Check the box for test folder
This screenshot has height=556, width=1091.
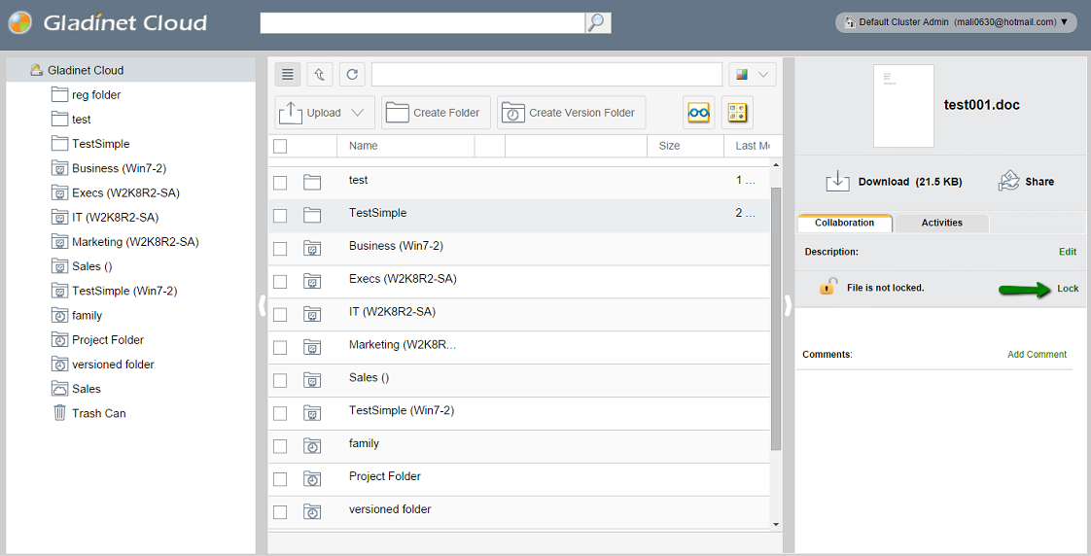pyautogui.click(x=280, y=183)
